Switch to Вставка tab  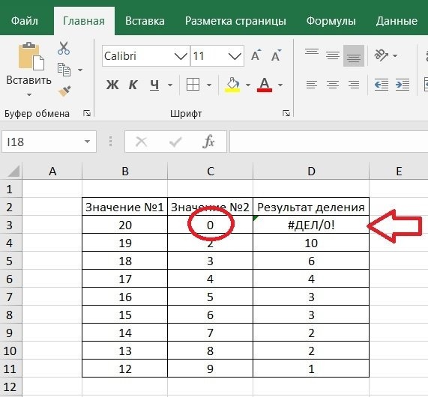coord(145,21)
